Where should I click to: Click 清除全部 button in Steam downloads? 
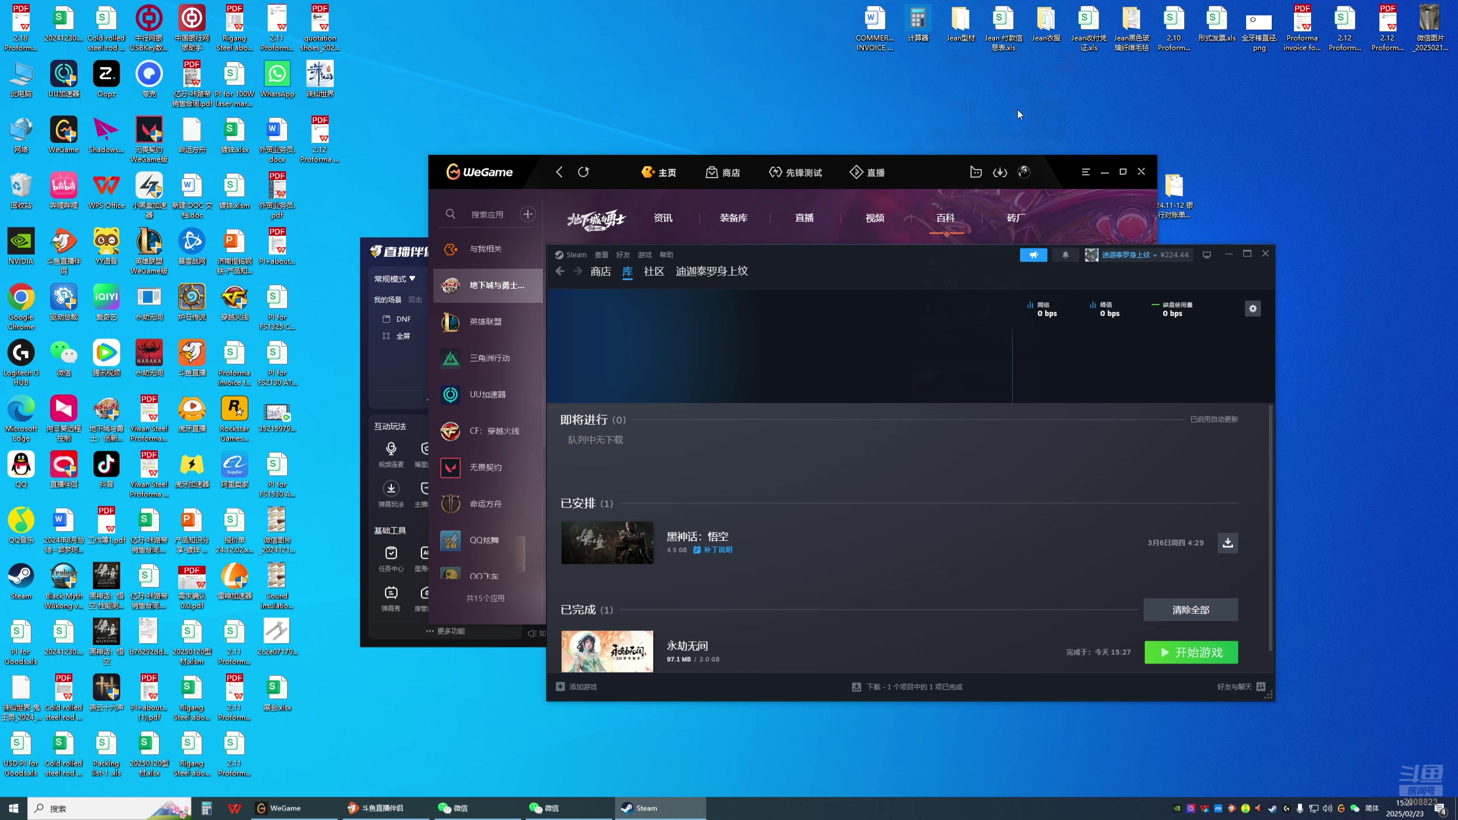1190,610
